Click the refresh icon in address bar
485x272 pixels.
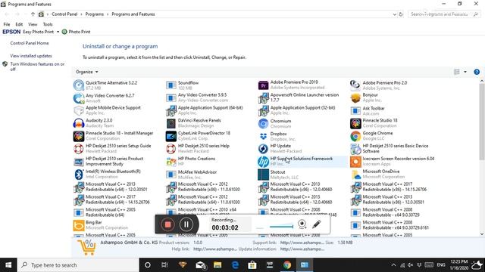point(401,14)
